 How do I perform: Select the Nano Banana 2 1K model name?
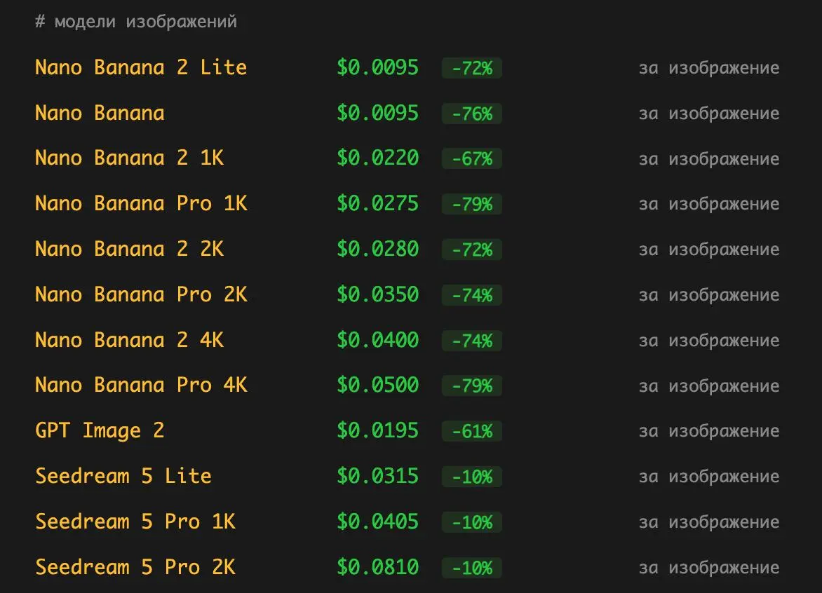tap(130, 158)
